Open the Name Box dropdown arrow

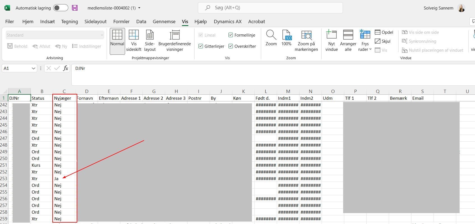(x=34, y=68)
